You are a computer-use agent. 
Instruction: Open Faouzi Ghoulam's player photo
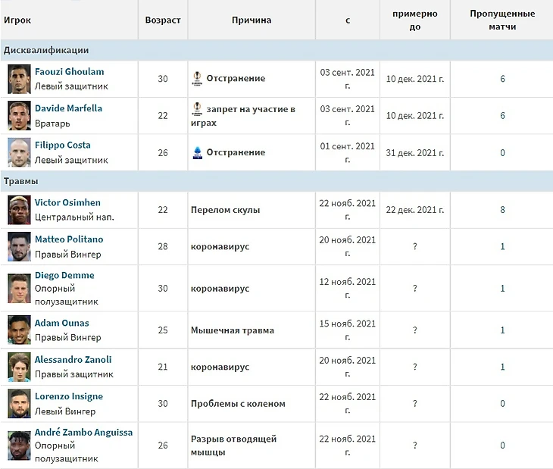point(19,79)
